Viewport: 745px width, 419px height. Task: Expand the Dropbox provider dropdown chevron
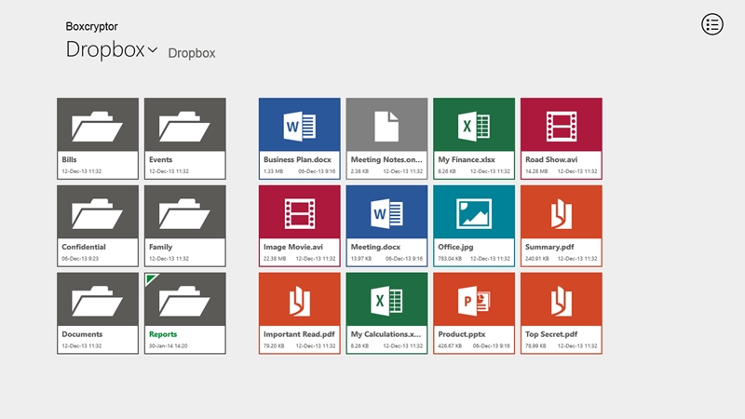click(153, 49)
